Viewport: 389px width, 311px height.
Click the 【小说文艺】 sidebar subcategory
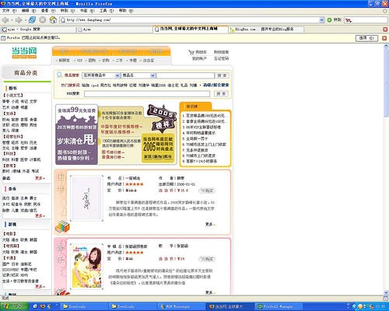[x=13, y=95]
